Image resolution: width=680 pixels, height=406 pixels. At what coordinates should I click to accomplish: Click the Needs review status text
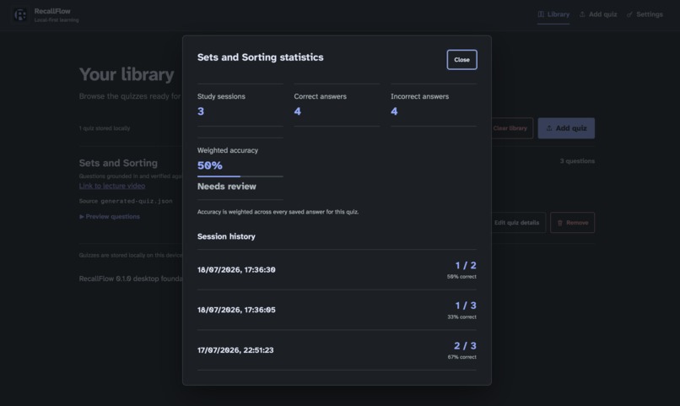click(227, 187)
